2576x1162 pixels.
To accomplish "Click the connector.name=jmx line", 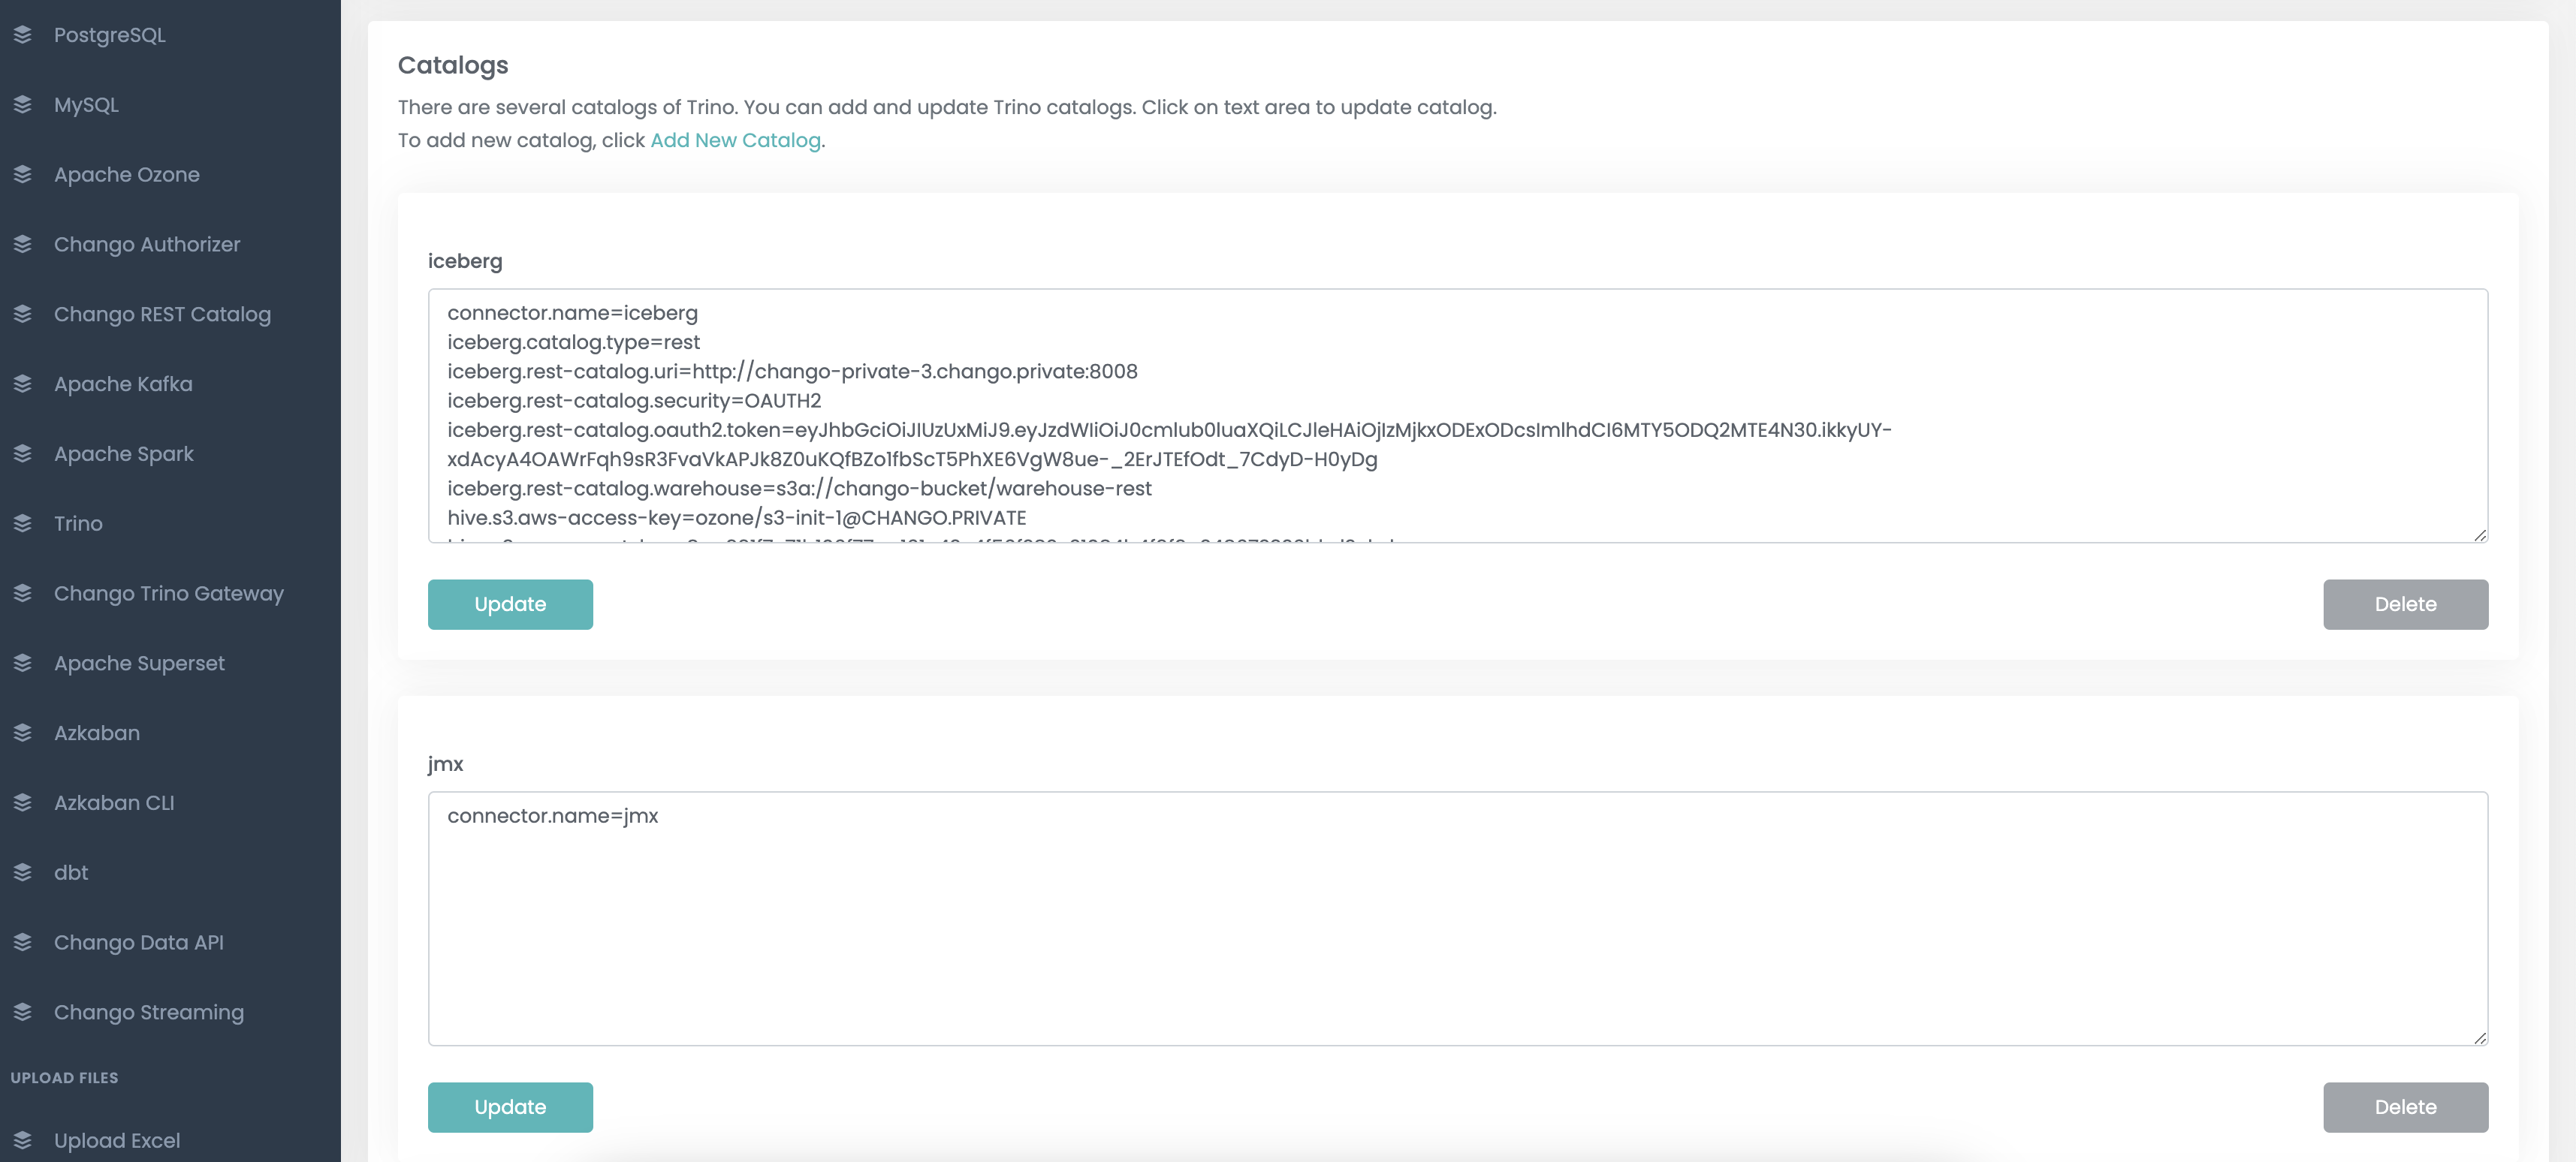I will (x=552, y=816).
